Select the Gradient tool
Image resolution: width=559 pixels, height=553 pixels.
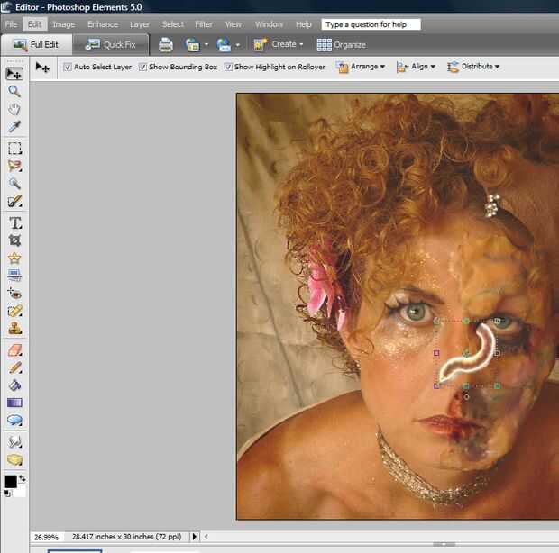click(14, 403)
